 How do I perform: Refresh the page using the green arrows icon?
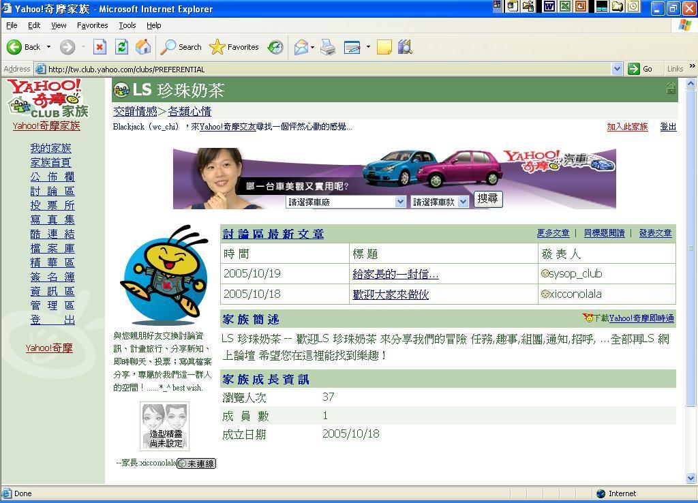pos(121,47)
